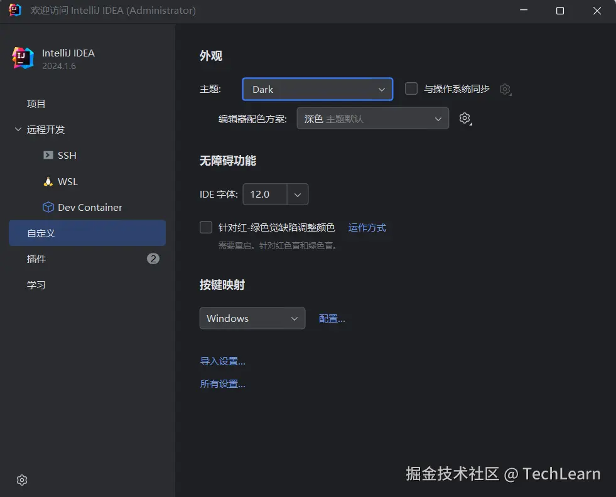This screenshot has width=616, height=497.
Task: Open SSH remote development icon
Action: click(48, 155)
